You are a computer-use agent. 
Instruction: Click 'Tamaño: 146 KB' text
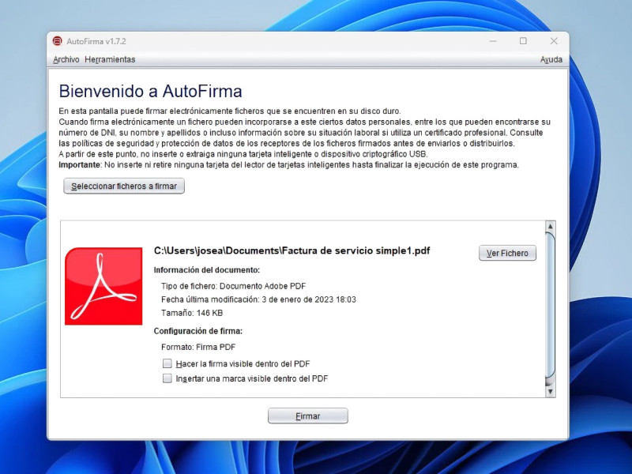pos(192,313)
